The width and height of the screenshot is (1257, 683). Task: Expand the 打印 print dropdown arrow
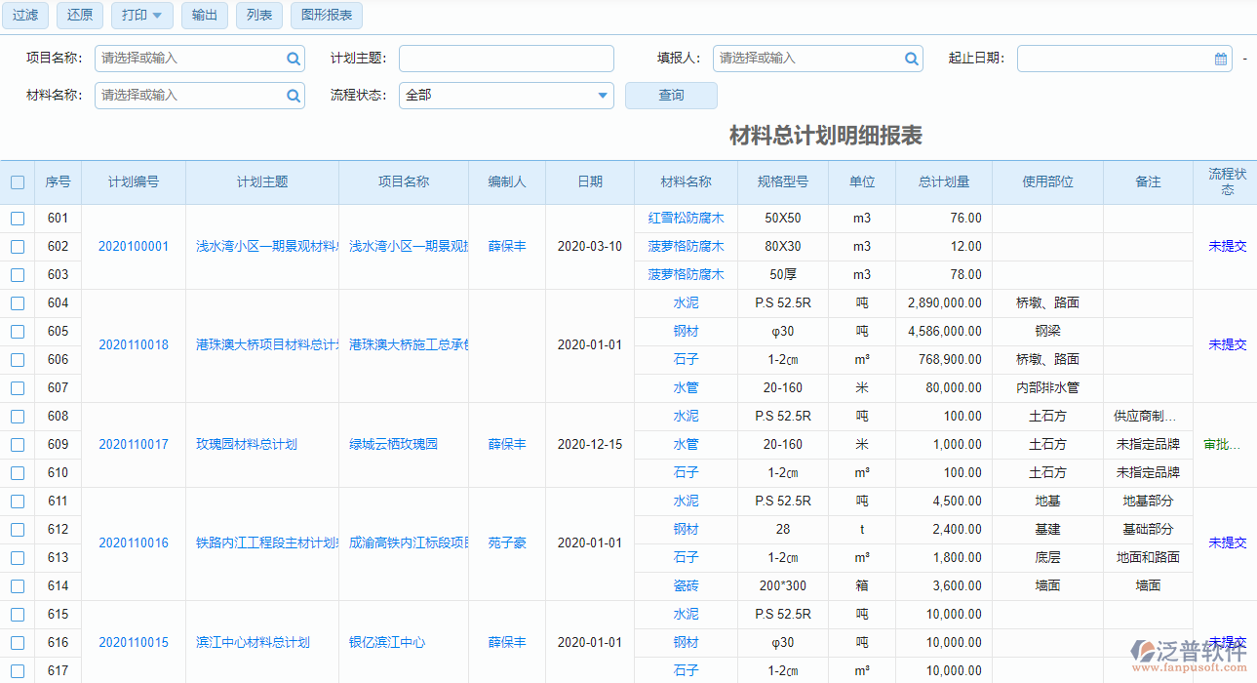[x=154, y=16]
